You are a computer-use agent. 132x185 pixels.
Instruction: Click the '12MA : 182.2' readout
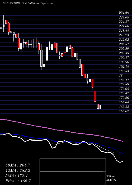[18, 170]
